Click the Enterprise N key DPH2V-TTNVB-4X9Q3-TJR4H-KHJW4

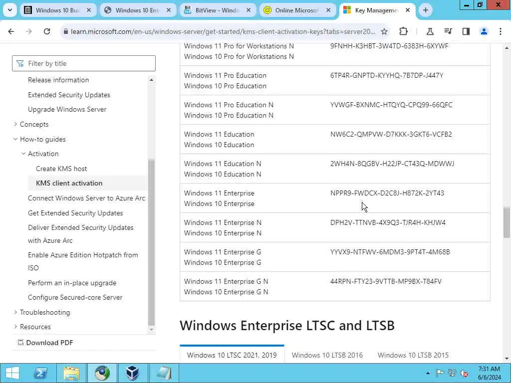pos(388,222)
